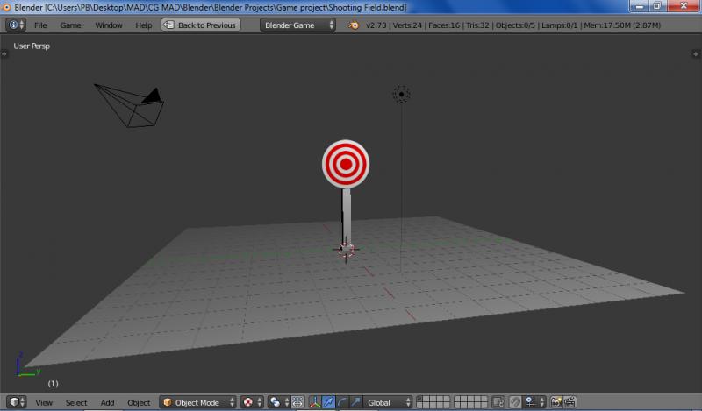Enable the translate manipulator arrow

tap(328, 402)
